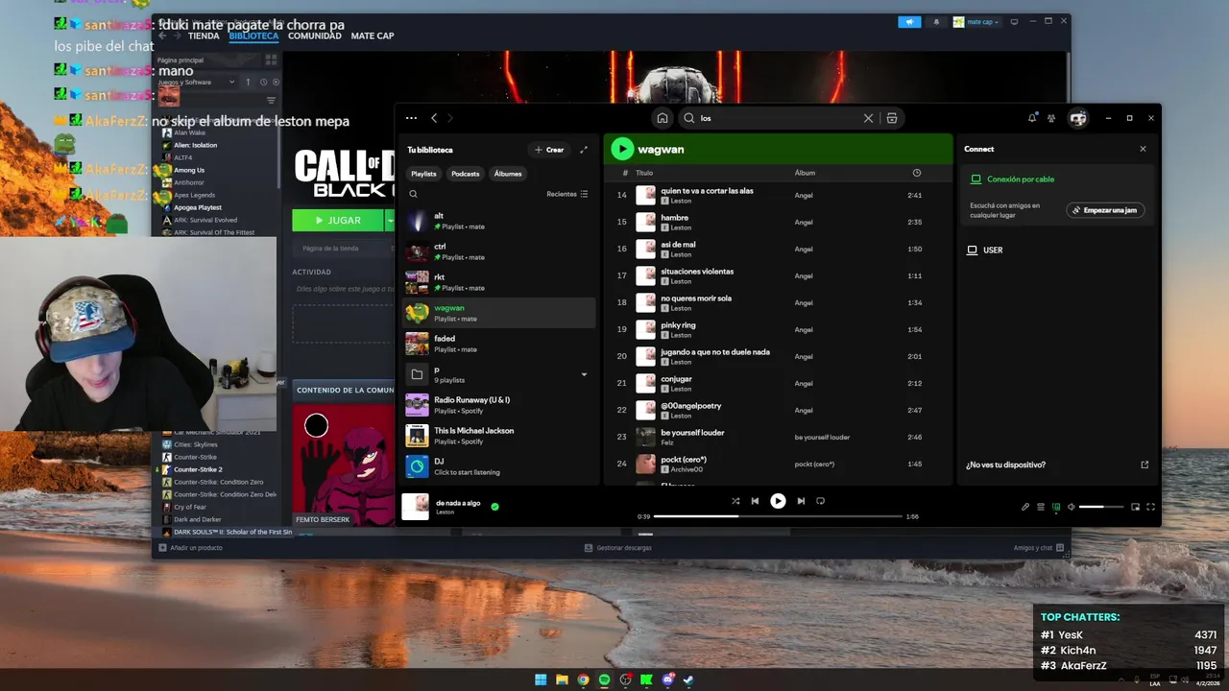
Task: Select Counter-Strike 2 in Steam library
Action: coord(198,469)
